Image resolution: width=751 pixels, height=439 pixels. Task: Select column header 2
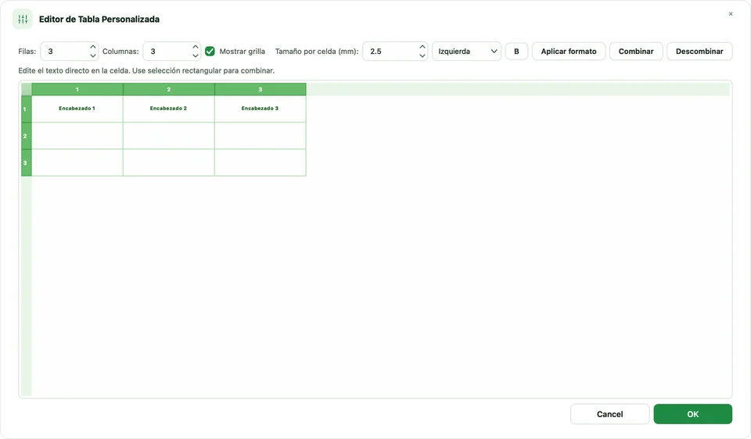click(x=169, y=89)
